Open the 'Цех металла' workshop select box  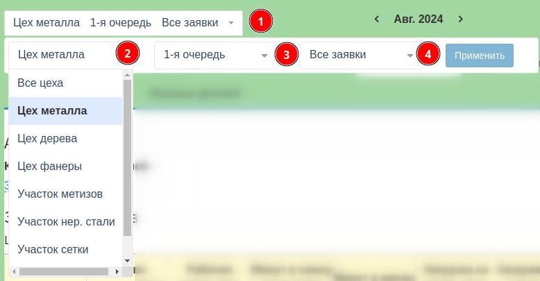click(71, 55)
